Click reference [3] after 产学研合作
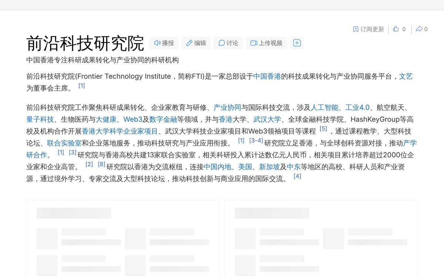Image resolution: width=444 pixels, height=277 pixels. pos(73,152)
